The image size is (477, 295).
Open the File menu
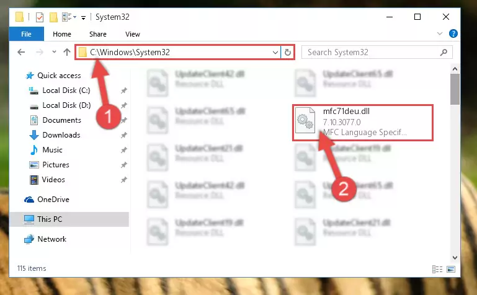point(27,34)
